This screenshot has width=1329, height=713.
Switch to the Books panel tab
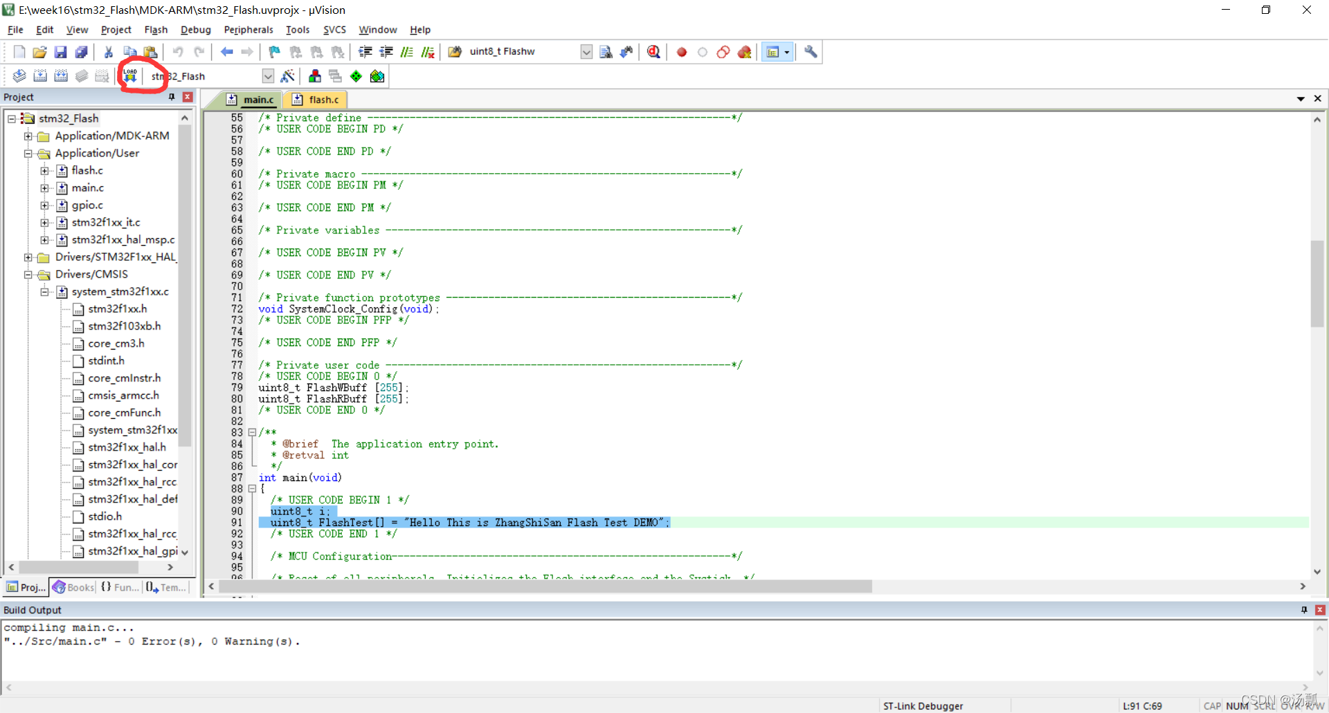[73, 587]
